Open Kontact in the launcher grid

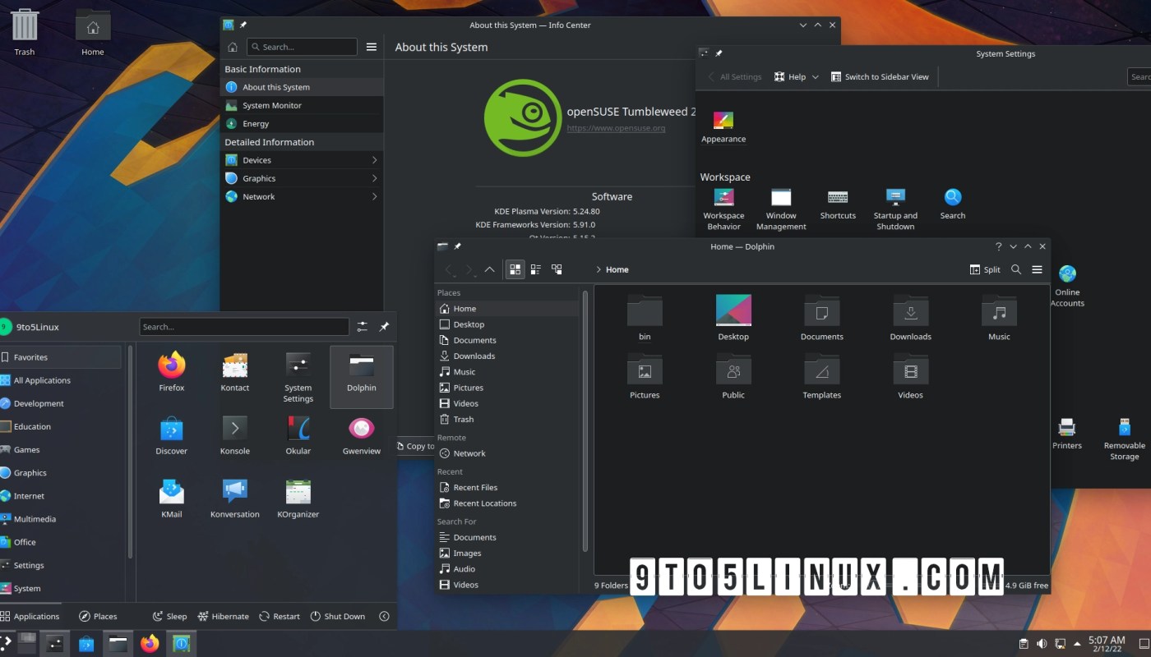point(235,372)
